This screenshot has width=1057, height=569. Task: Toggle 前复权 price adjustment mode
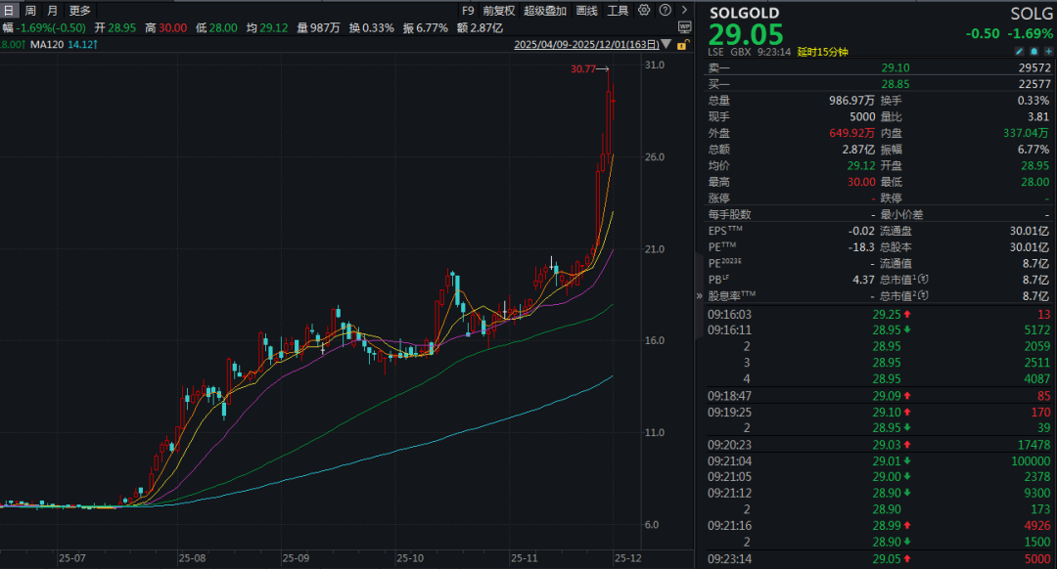click(498, 11)
